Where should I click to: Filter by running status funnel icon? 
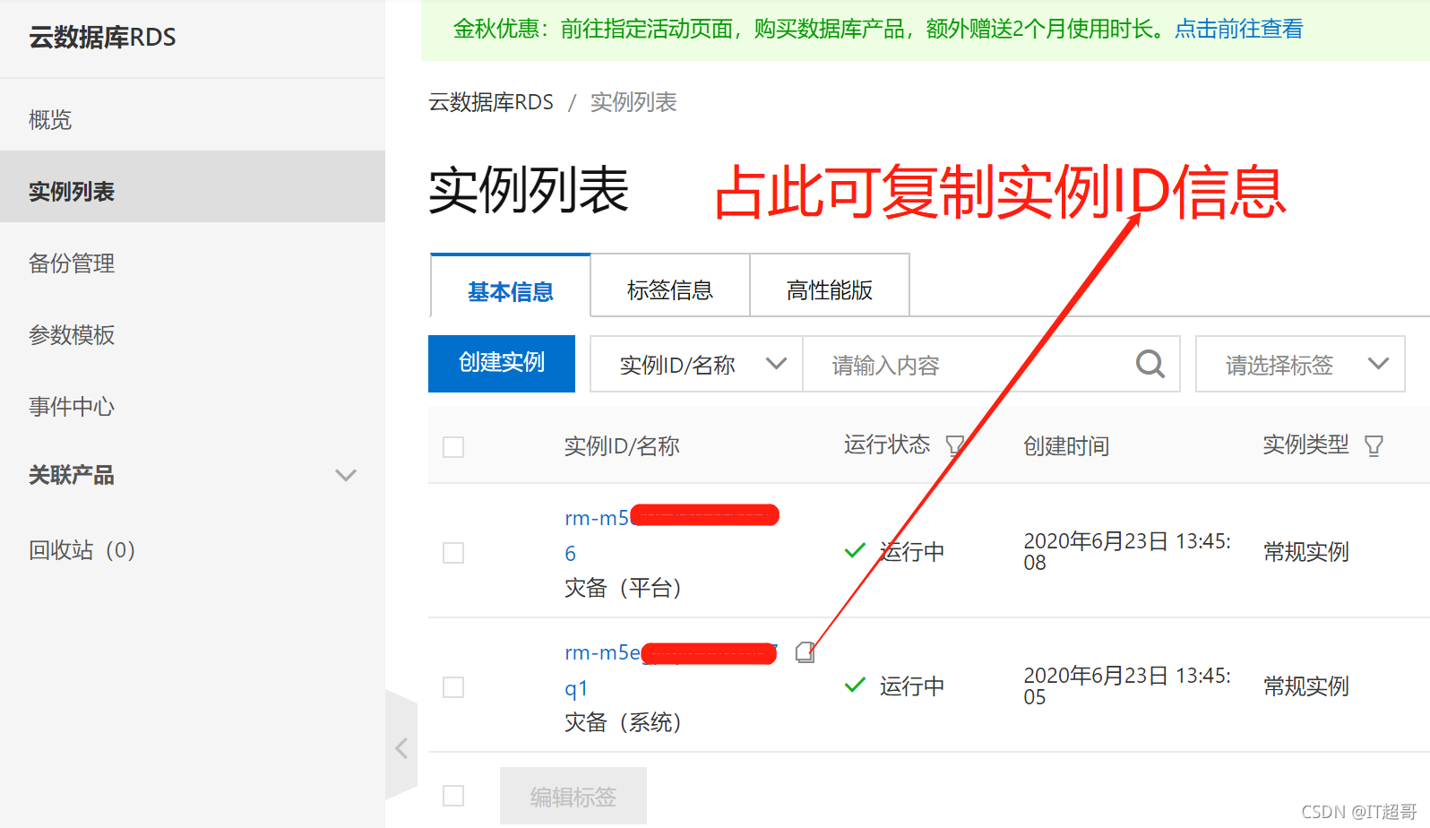pyautogui.click(x=955, y=445)
